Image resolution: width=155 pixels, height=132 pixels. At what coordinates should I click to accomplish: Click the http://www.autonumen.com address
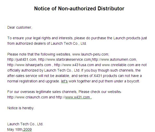114,59
